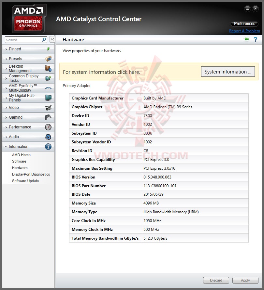Click the My Digital Flat-Panels monitor icon
The image size is (264, 290).
point(48,98)
